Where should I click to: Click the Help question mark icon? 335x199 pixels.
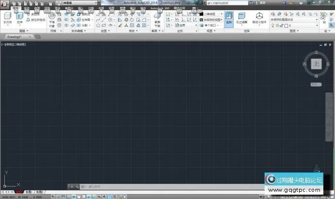point(301,3)
